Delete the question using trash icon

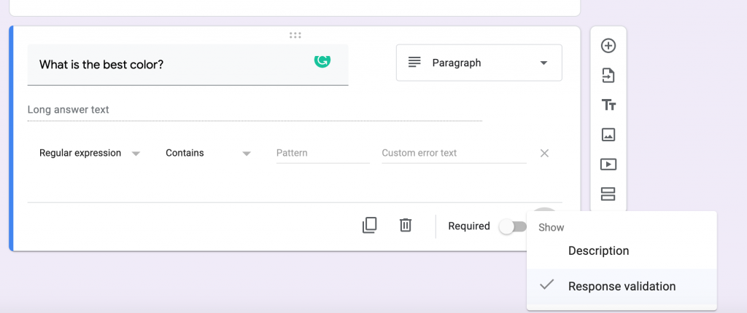click(x=406, y=225)
